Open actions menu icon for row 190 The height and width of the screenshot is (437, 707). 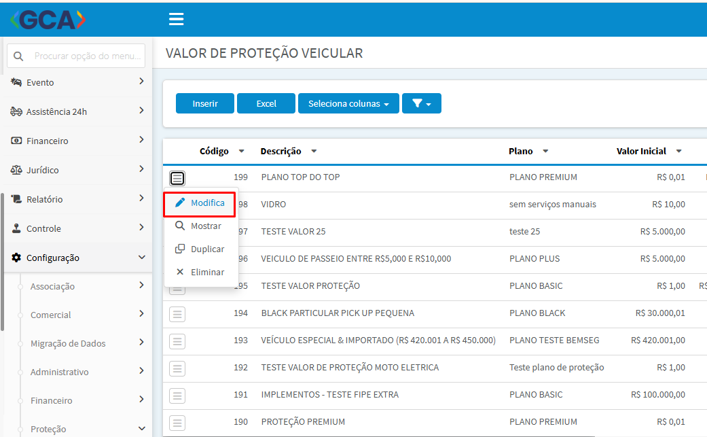pos(177,423)
